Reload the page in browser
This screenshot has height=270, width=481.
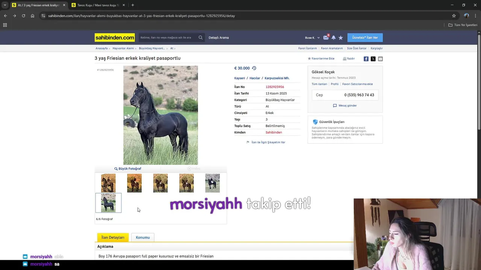click(23, 16)
